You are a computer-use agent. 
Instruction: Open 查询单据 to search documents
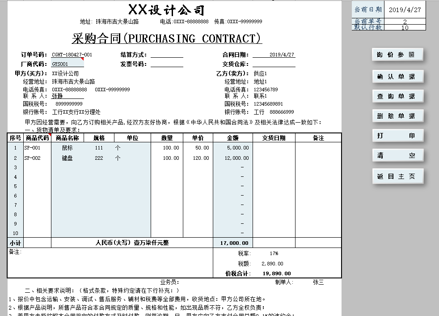397,96
